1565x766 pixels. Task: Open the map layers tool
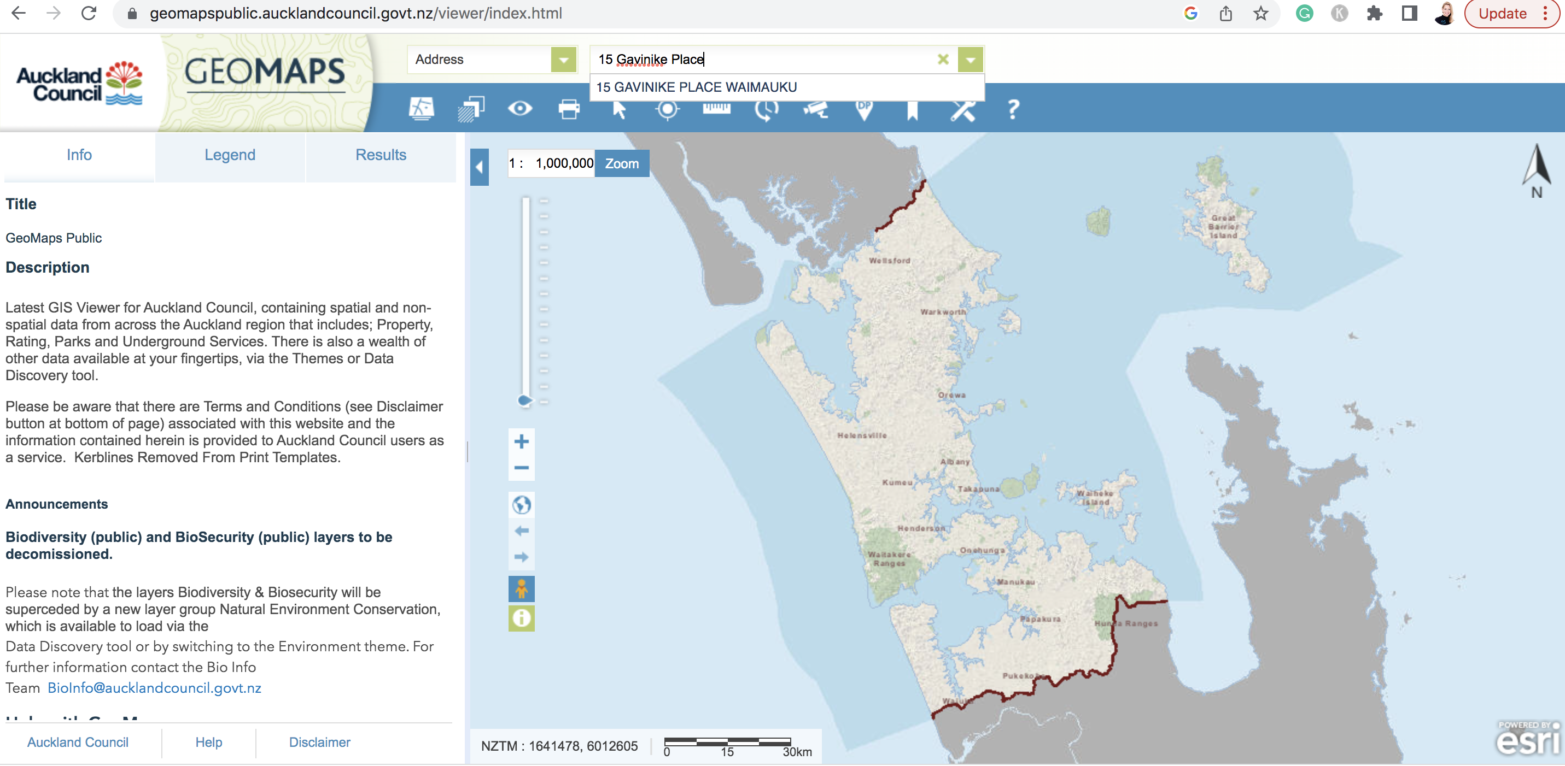pyautogui.click(x=471, y=109)
